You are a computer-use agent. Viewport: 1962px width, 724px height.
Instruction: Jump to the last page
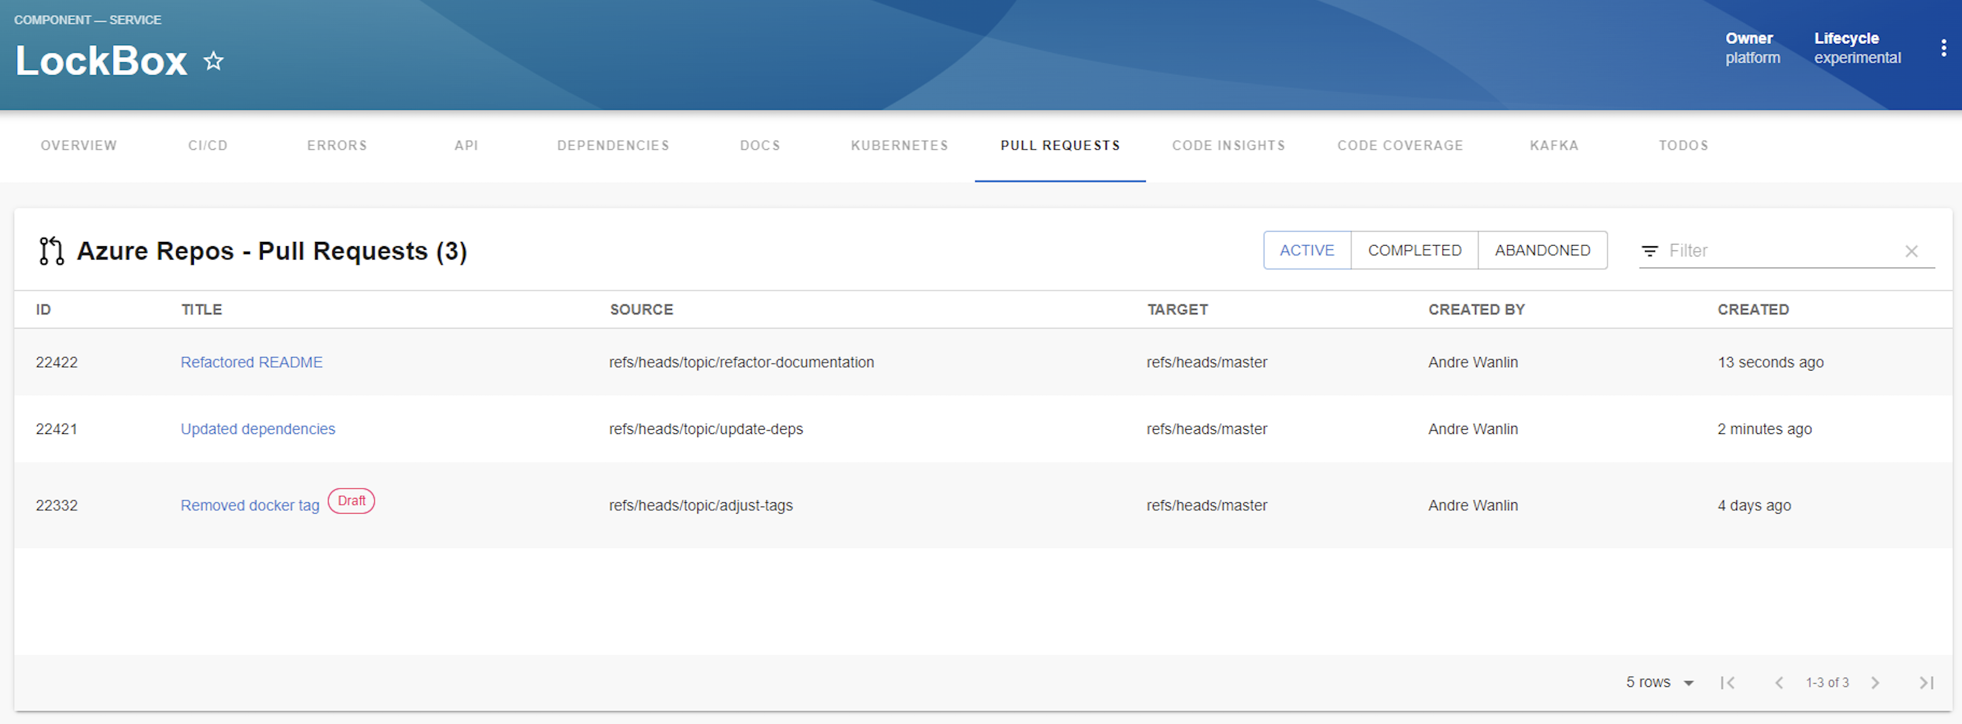(1926, 683)
